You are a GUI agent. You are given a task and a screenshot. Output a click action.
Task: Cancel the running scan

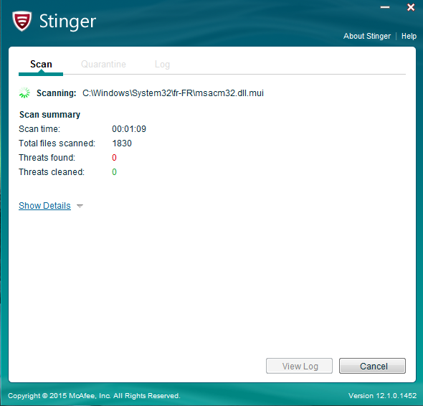(372, 366)
